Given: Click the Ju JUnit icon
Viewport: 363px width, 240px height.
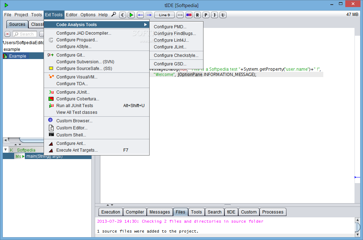Looking at the screenshot, I should [x=51, y=92].
